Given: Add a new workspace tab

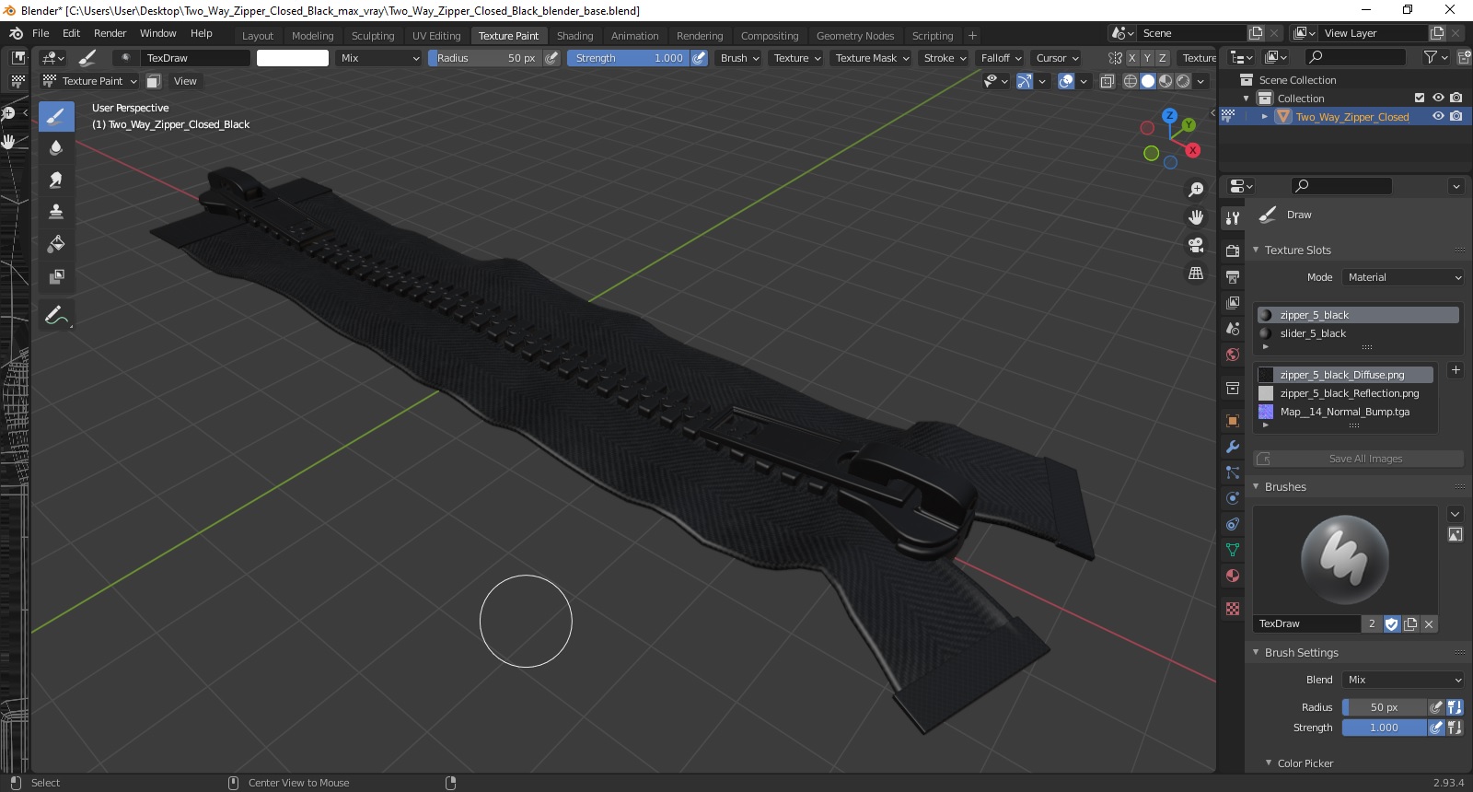Looking at the screenshot, I should tap(972, 36).
